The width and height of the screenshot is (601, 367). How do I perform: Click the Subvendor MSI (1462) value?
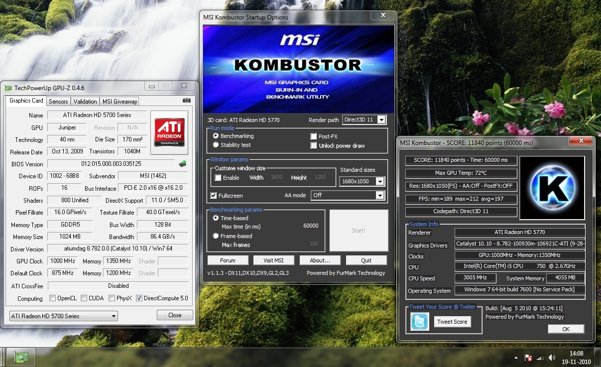click(x=153, y=176)
